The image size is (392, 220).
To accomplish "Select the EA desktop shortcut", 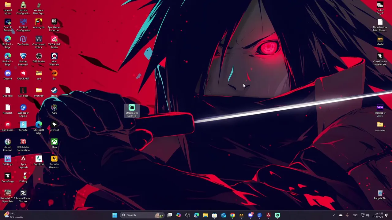I will tap(54, 75).
